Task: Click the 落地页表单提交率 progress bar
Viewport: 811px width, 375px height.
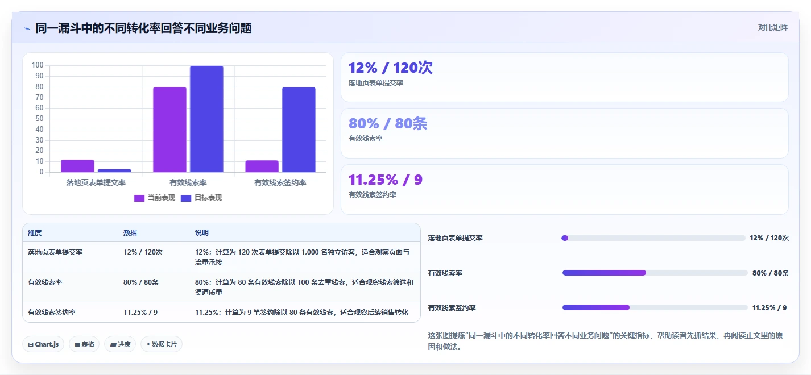Action: 653,238
